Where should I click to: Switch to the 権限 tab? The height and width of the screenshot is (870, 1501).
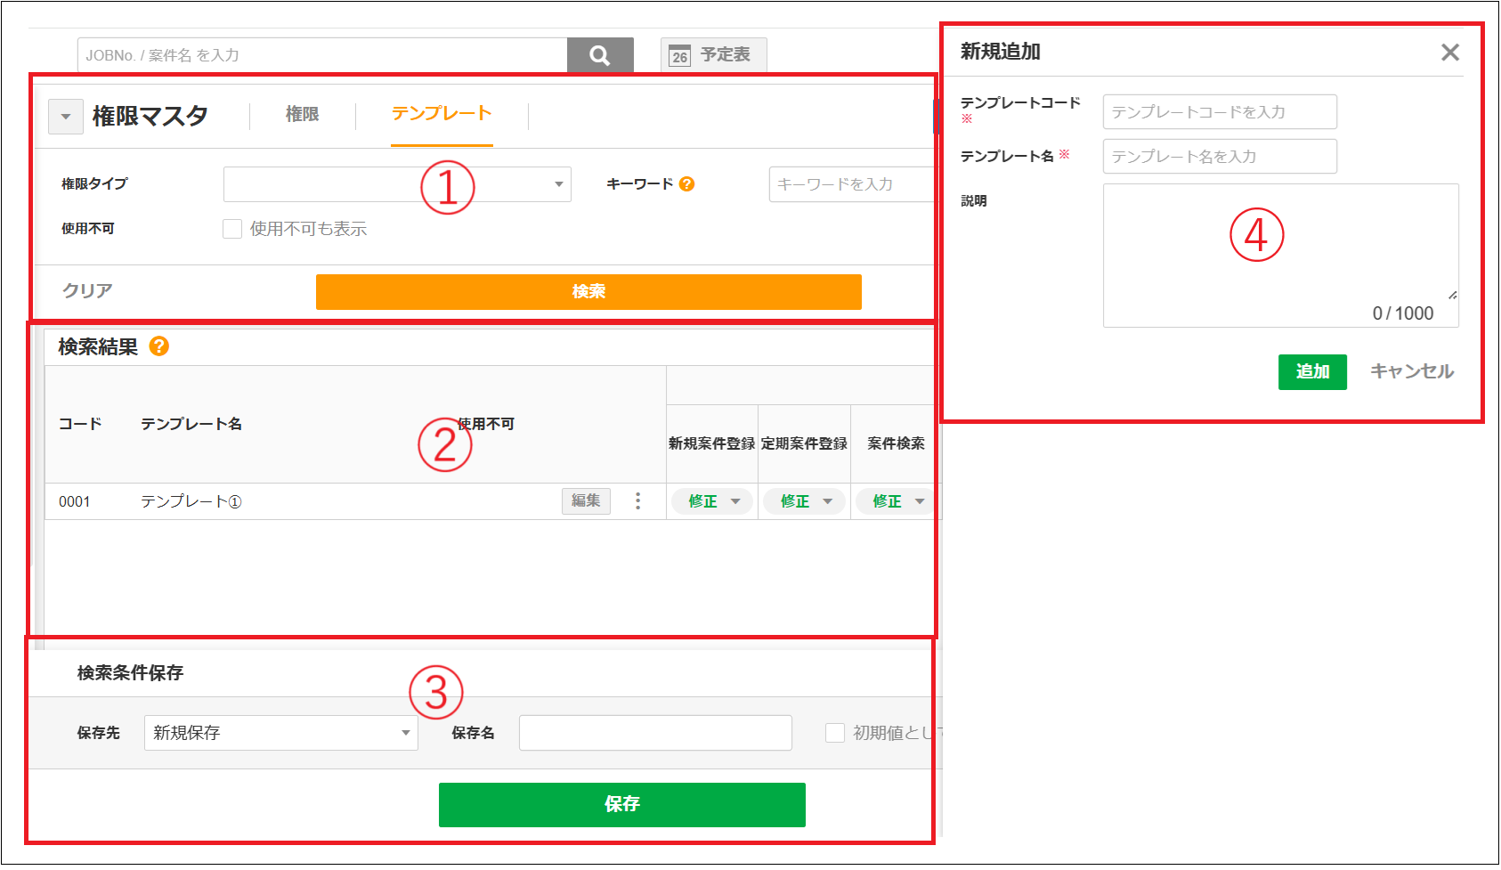pyautogui.click(x=302, y=115)
